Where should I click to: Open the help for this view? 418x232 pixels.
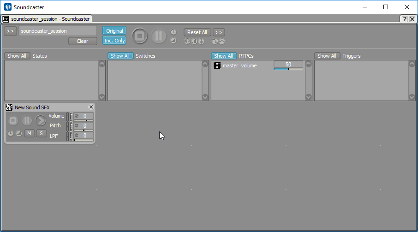click(405, 19)
